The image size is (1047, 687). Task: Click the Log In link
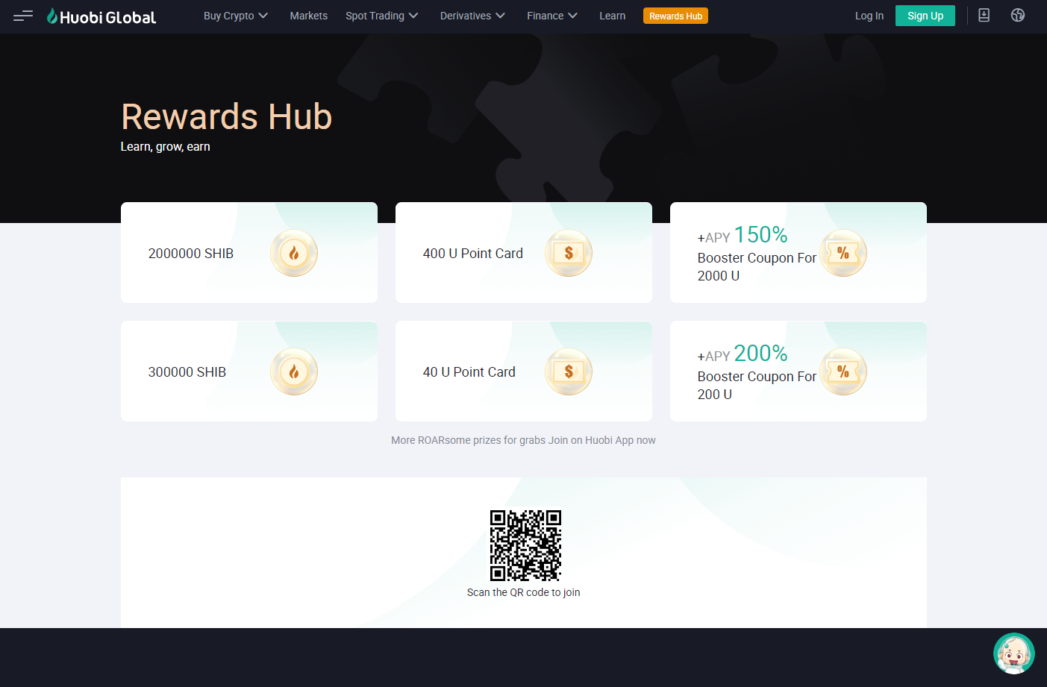(869, 16)
